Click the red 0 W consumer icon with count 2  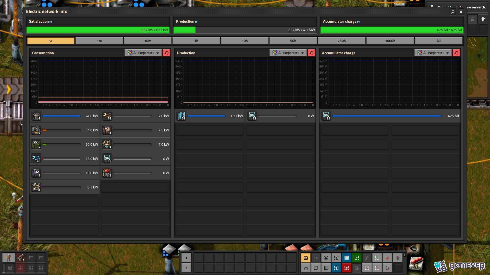coord(107,173)
